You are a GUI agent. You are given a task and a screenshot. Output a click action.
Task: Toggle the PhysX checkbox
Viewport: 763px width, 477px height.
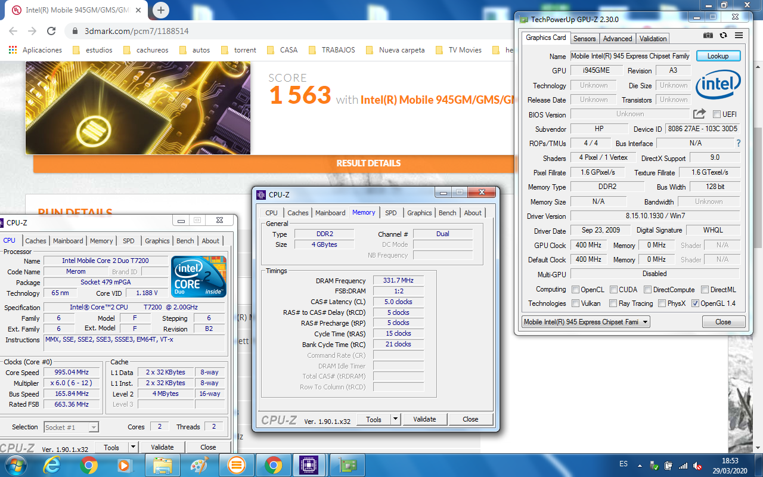click(x=662, y=303)
